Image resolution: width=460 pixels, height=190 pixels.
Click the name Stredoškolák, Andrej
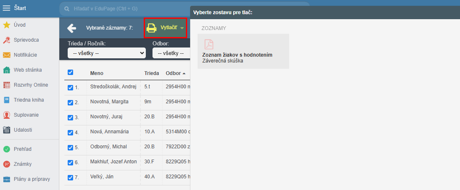tap(114, 87)
